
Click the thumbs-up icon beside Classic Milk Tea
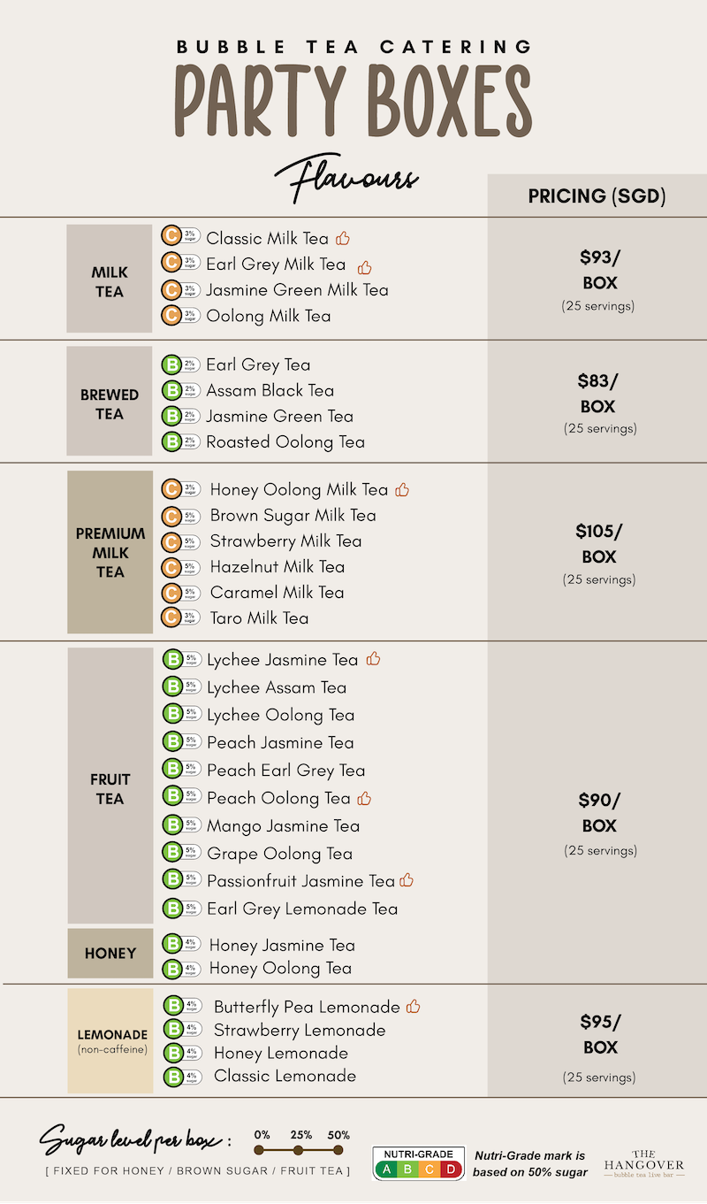pos(344,238)
